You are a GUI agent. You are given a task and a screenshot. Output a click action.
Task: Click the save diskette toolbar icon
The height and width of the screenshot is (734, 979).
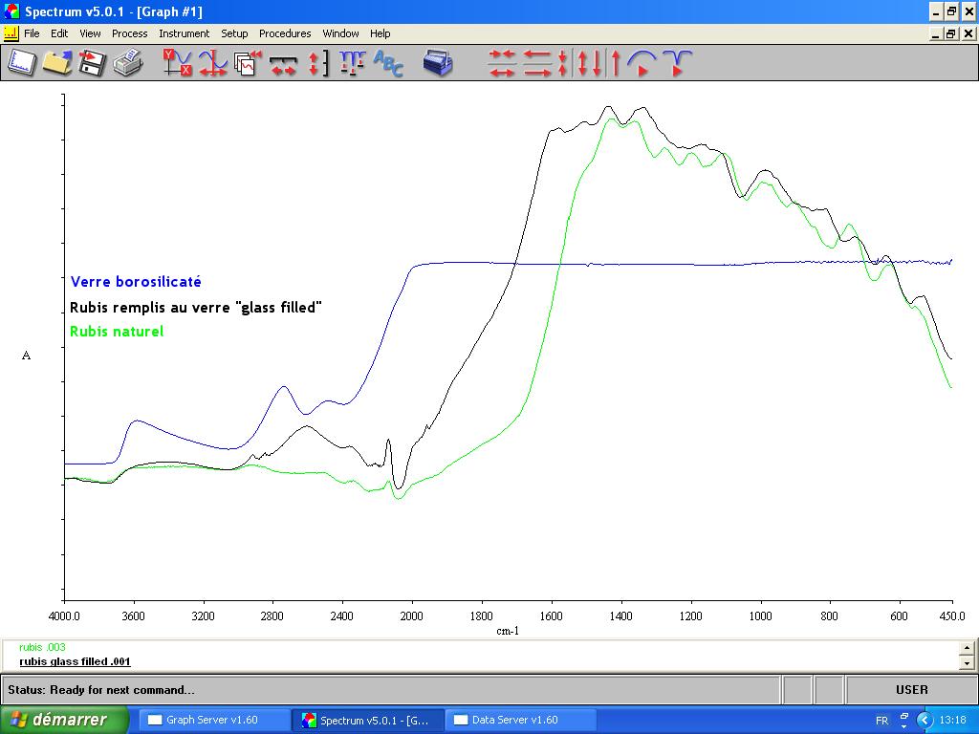coord(91,63)
